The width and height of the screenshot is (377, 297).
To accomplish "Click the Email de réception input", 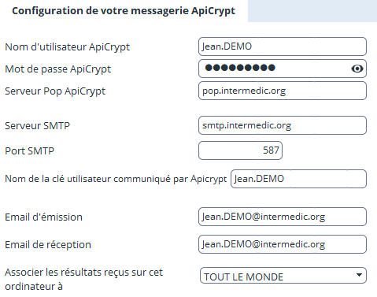I will tap(283, 244).
